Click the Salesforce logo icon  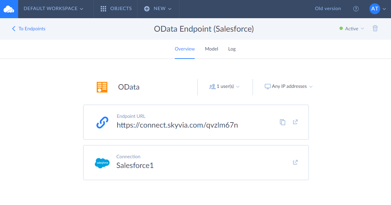[102, 163]
